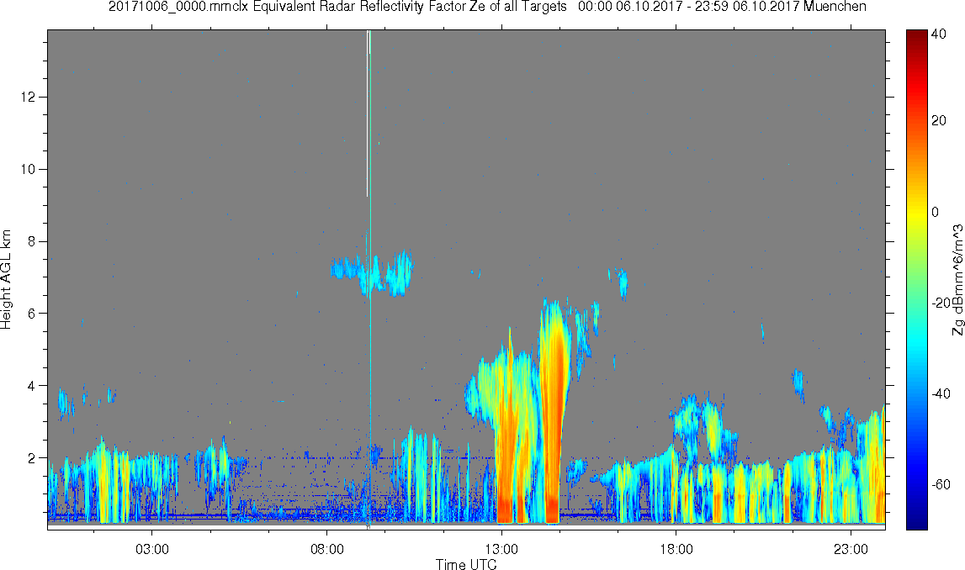Click the colorbar value 0

935,212
